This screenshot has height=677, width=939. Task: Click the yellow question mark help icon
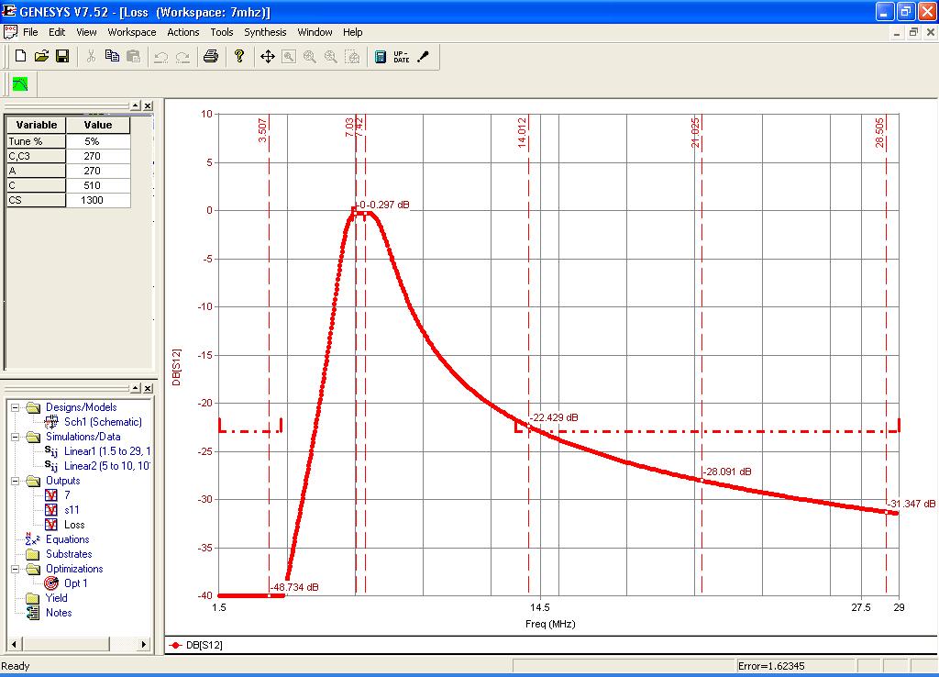coord(239,57)
